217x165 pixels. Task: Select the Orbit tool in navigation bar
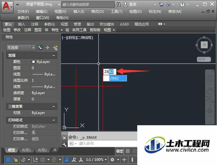click(x=210, y=111)
